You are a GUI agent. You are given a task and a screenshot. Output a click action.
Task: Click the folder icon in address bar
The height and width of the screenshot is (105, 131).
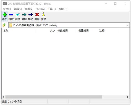tap(11, 25)
